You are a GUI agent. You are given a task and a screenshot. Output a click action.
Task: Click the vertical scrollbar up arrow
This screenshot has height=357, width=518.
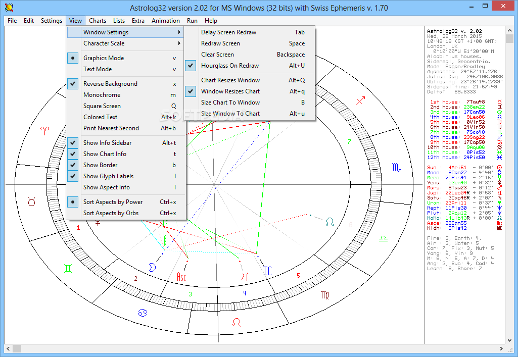click(510, 30)
